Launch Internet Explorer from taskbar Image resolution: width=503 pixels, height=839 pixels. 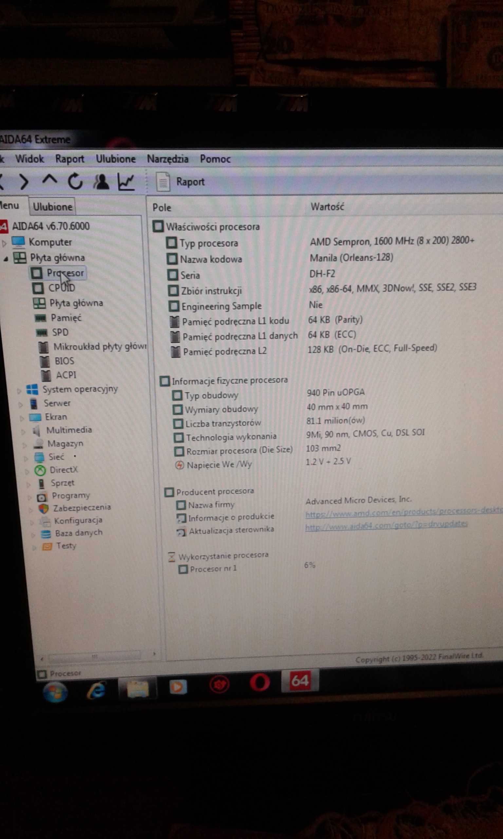[x=96, y=690]
